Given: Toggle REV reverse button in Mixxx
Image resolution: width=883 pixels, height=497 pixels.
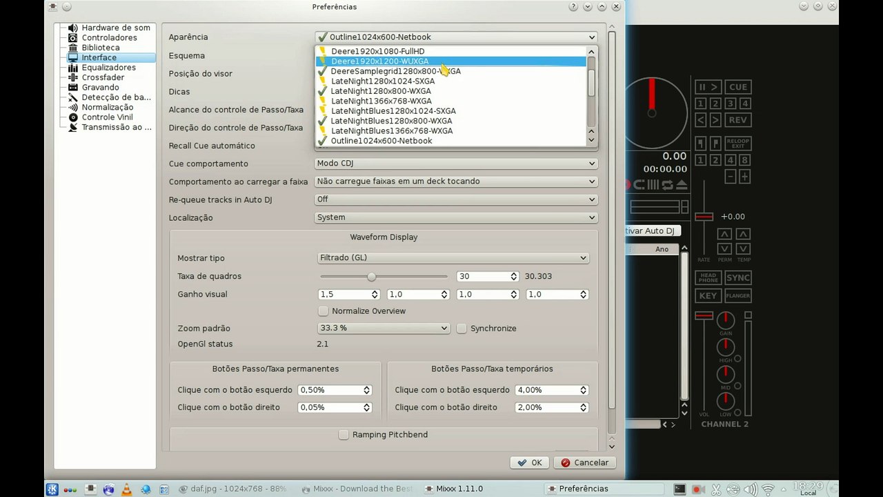Looking at the screenshot, I should tap(738, 120).
